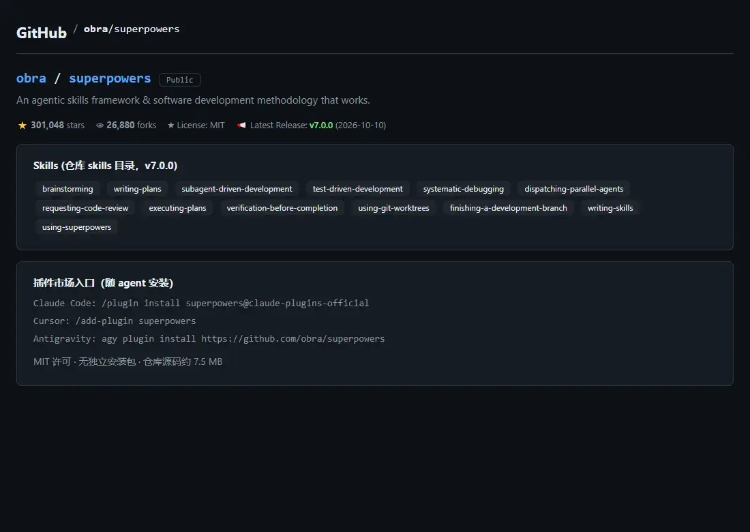Viewport: 750px width, 532px height.
Task: Select the writing-skills skill tag
Action: coord(610,208)
